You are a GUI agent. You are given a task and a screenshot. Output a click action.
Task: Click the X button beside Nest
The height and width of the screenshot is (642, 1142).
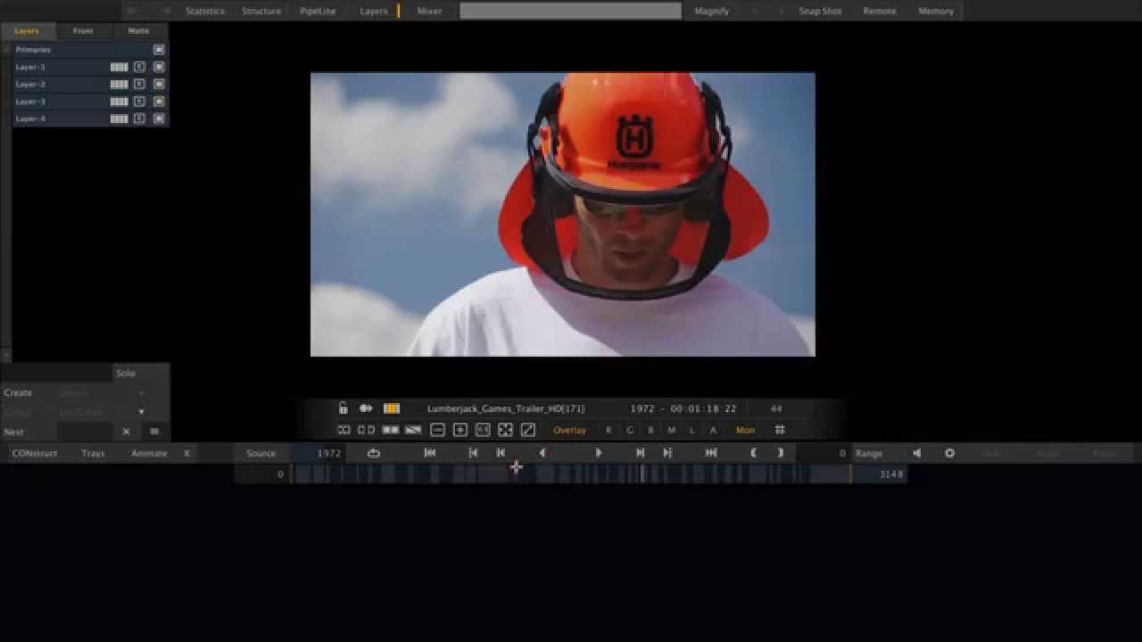(x=126, y=432)
